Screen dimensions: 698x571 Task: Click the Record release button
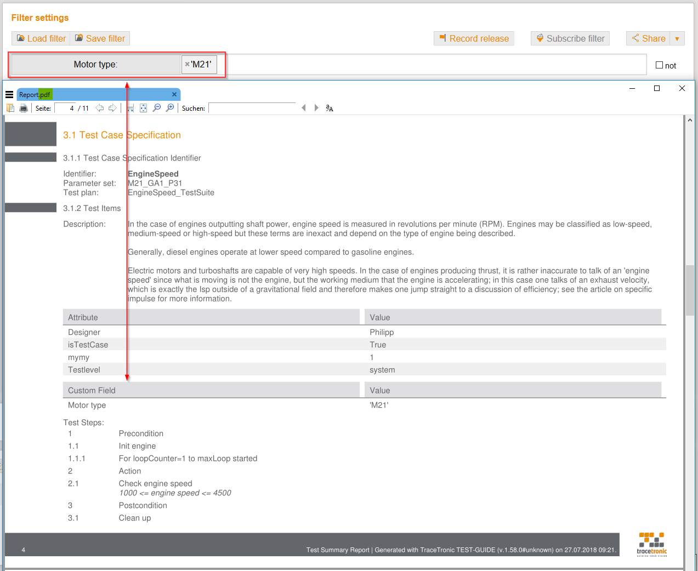point(473,38)
